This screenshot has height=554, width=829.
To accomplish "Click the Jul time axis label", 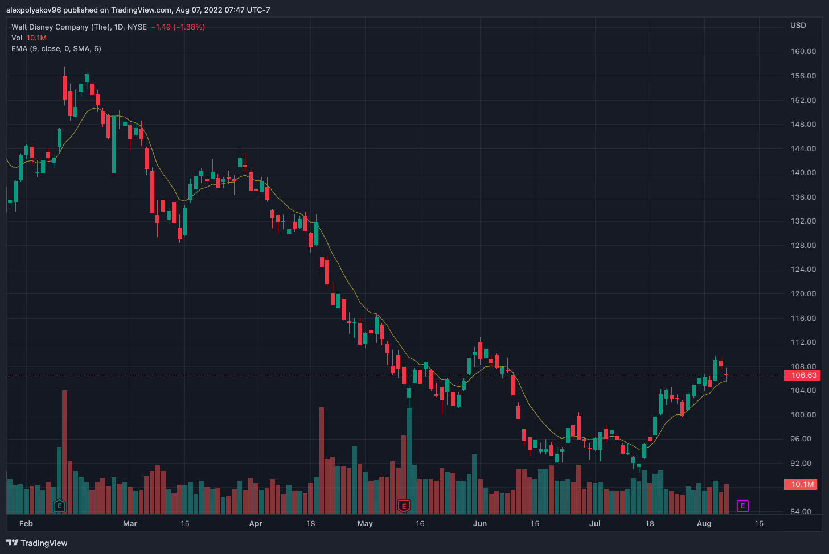I will point(595,523).
